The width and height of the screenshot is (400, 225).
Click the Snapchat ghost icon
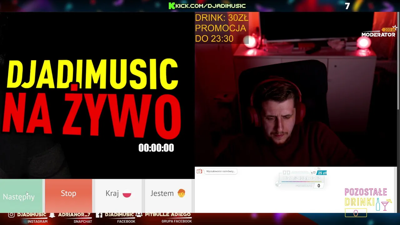pos(52,215)
